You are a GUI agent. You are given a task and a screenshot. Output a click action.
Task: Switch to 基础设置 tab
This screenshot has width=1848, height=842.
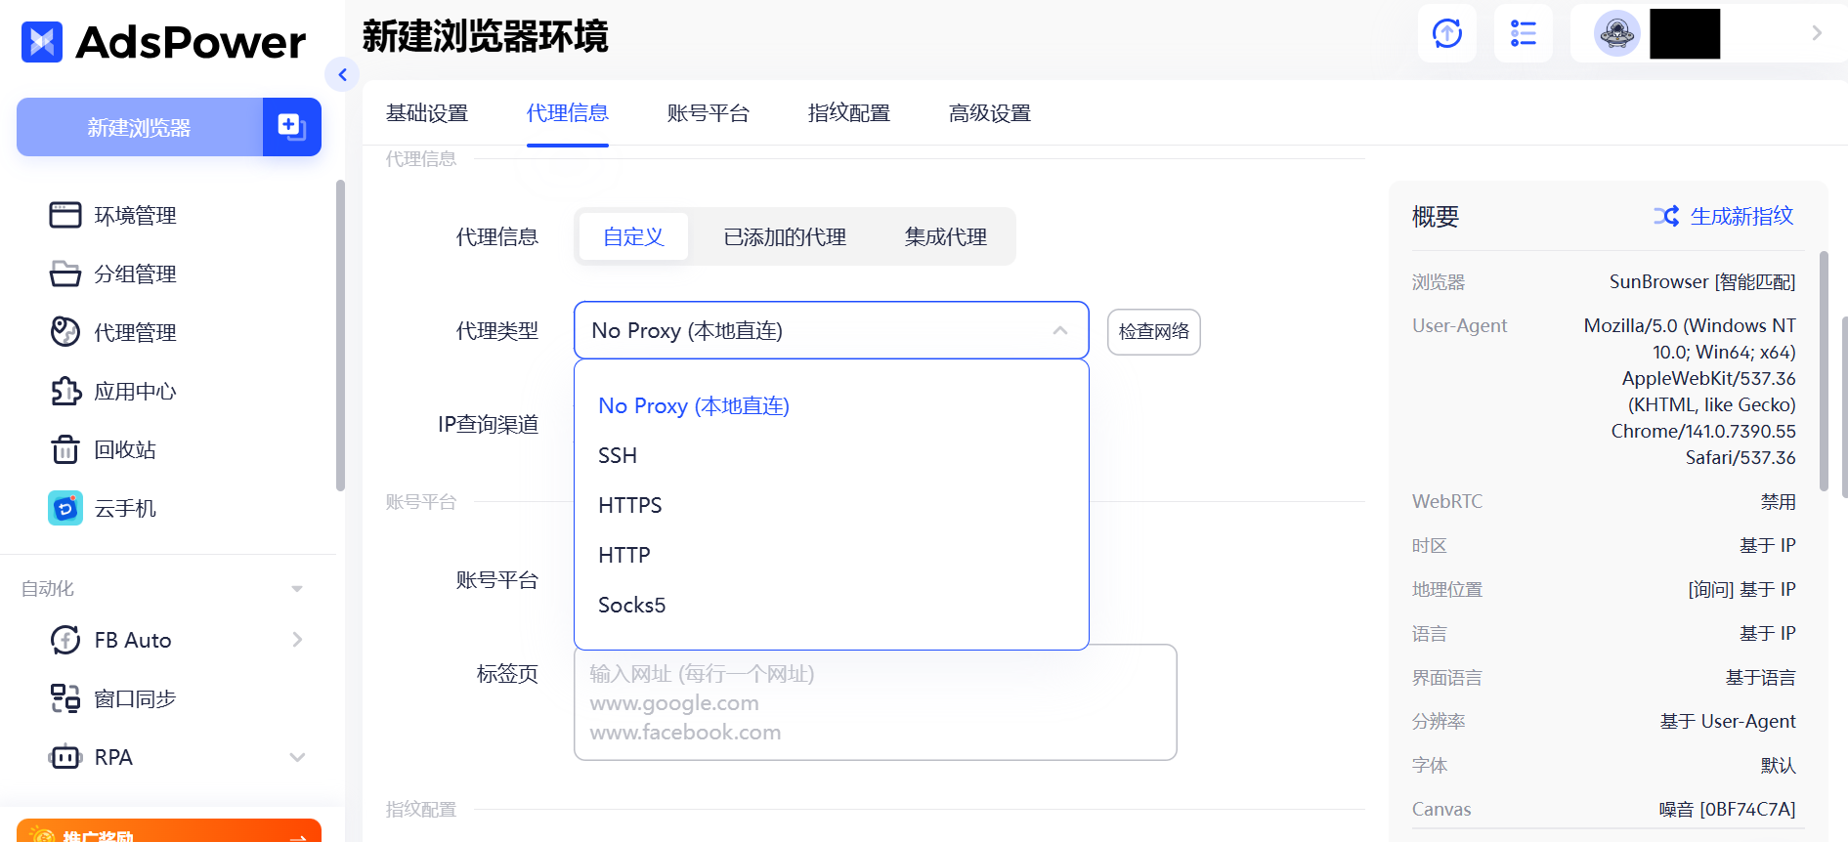(427, 113)
